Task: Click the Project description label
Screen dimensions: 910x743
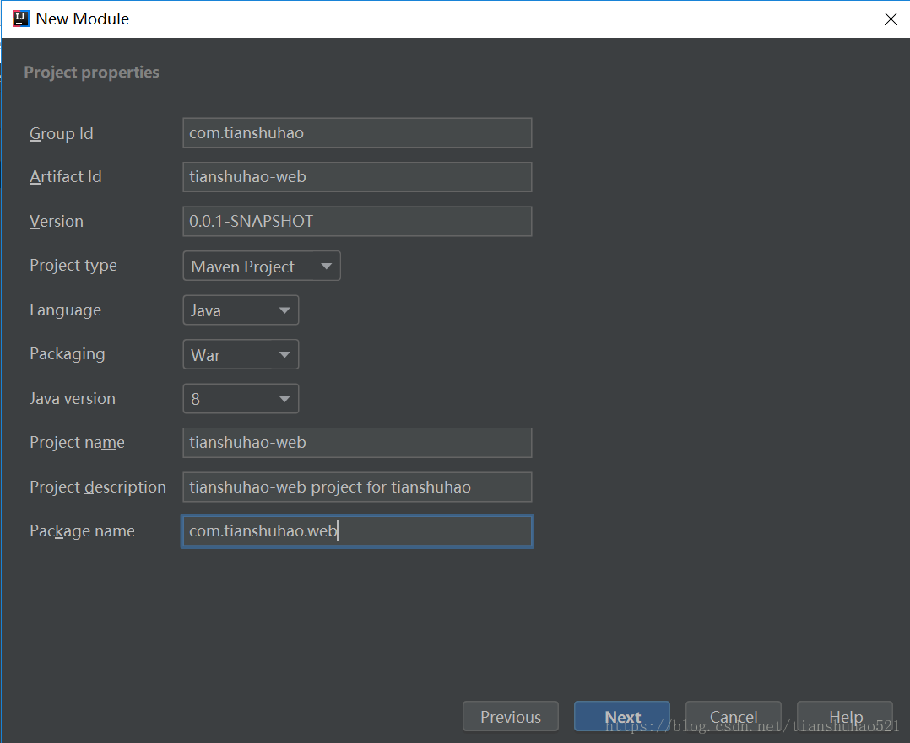Action: [x=98, y=487]
